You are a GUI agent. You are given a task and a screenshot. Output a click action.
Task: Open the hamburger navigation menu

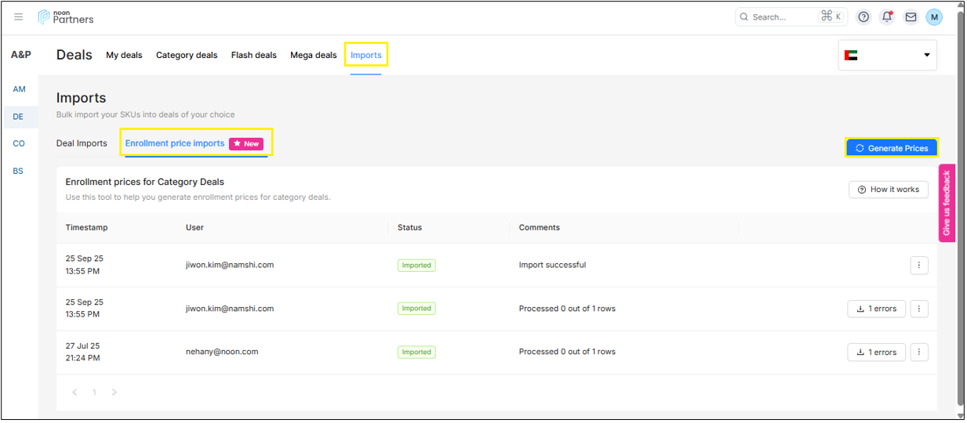(19, 17)
